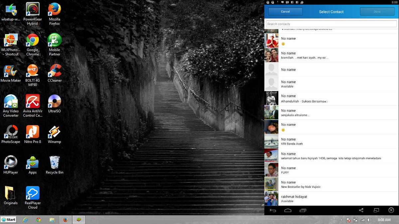Click the FURY contact profile photo
Screen dimensions: 399x224
pyautogui.click(x=271, y=170)
